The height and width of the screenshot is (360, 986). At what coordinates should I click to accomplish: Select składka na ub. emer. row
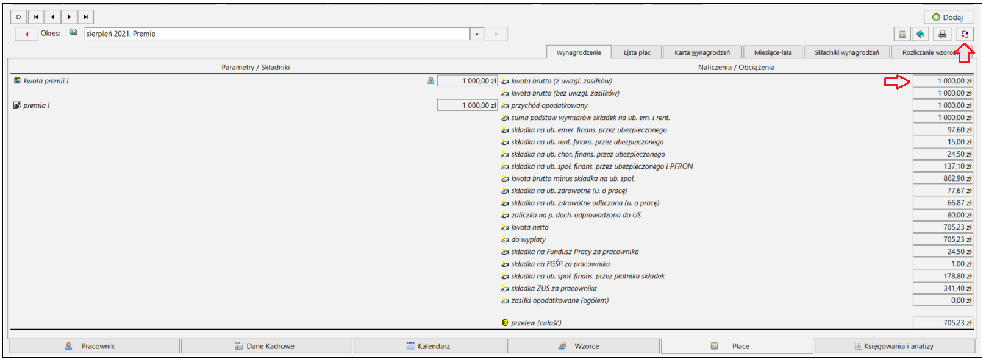(x=589, y=130)
